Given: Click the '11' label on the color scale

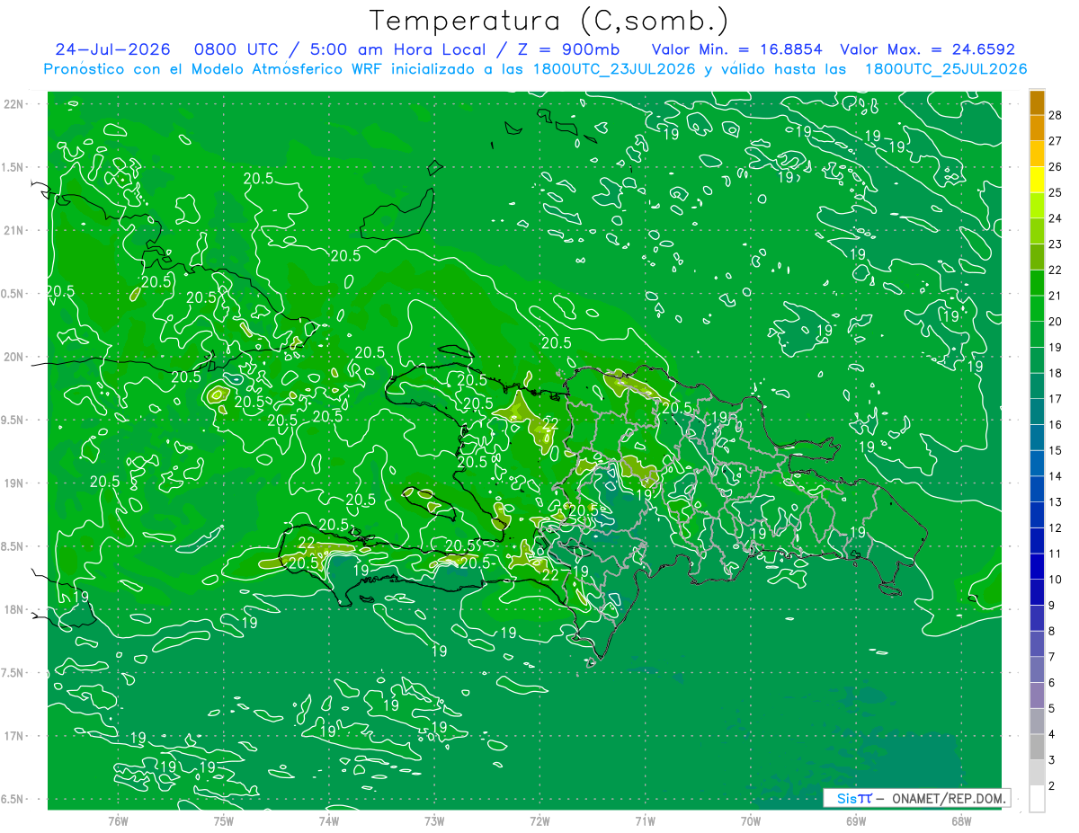Looking at the screenshot, I should (x=1056, y=554).
